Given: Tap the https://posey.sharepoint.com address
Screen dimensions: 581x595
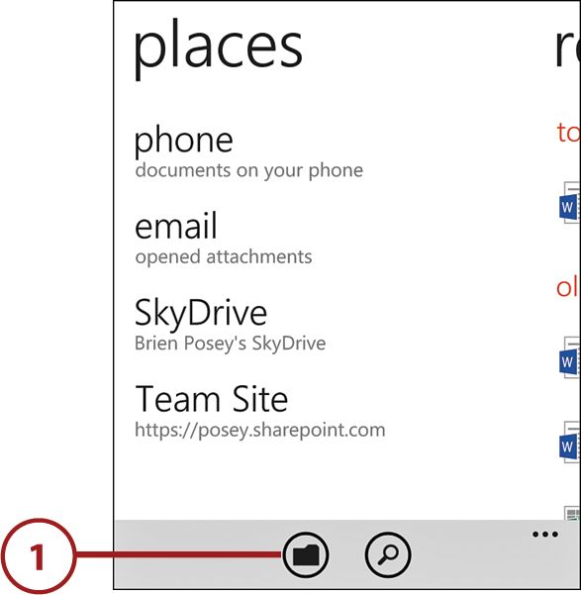Looking at the screenshot, I should click(x=260, y=431).
